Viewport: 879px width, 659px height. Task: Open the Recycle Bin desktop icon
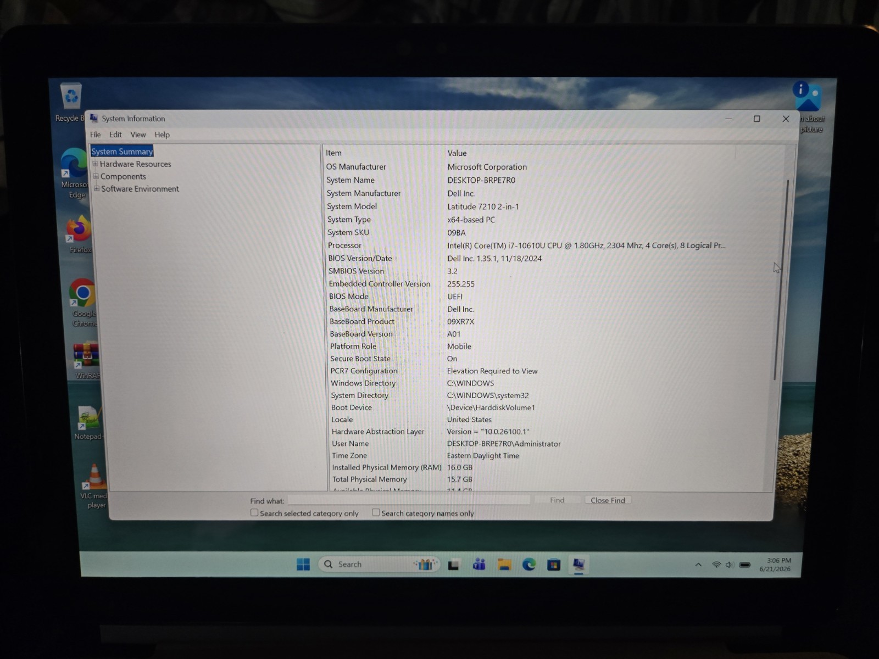click(70, 102)
